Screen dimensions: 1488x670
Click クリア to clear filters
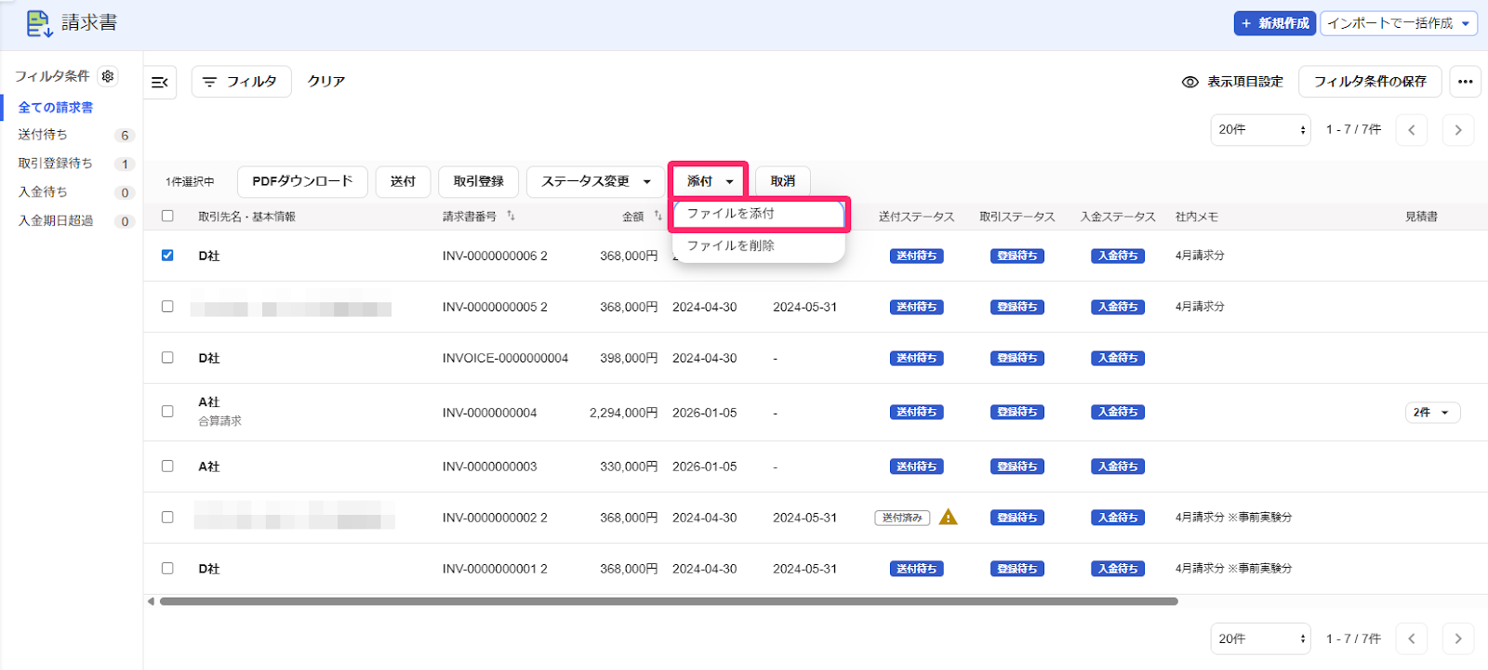[326, 82]
